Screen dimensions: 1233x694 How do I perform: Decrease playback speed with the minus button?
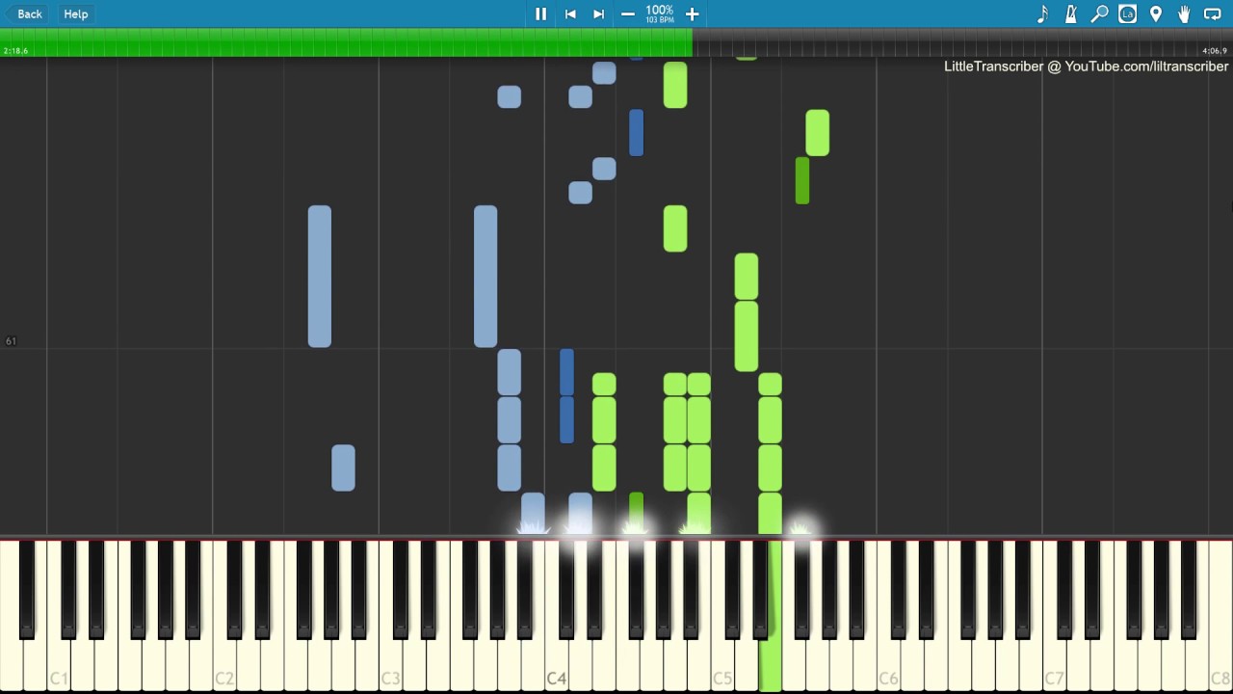point(628,13)
